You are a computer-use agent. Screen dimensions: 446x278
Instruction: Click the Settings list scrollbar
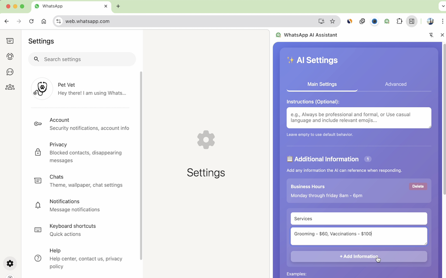(141, 166)
